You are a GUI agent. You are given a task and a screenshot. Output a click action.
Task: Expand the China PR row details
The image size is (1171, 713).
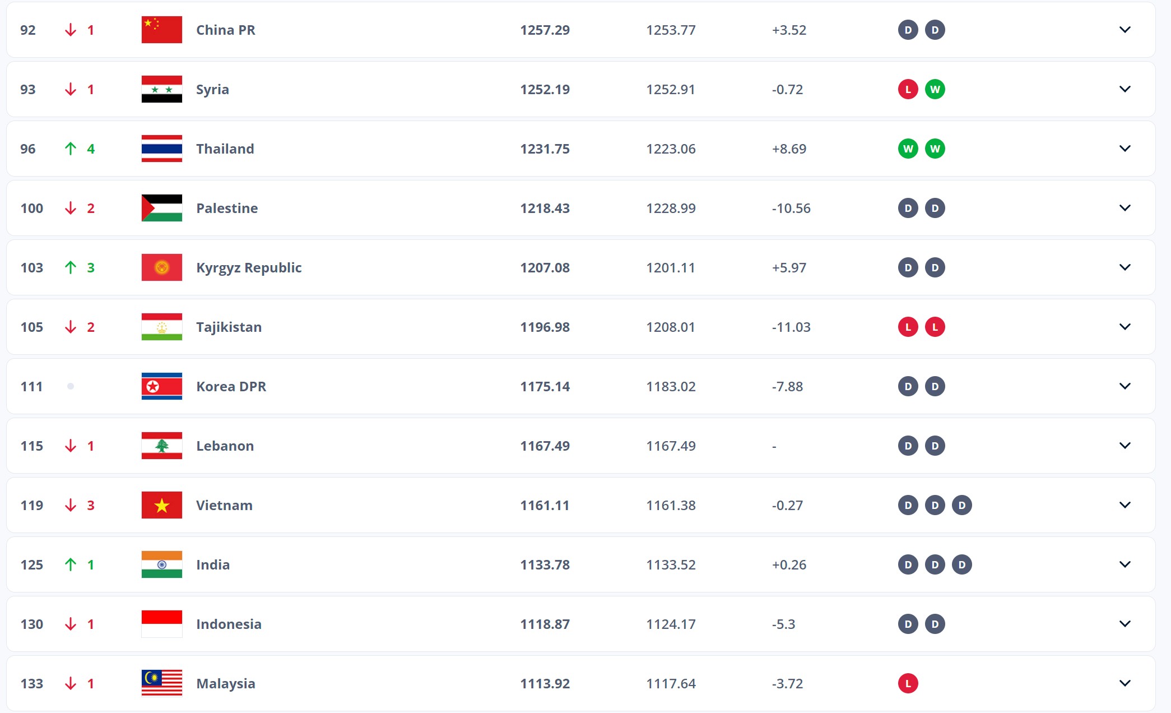coord(1124,30)
